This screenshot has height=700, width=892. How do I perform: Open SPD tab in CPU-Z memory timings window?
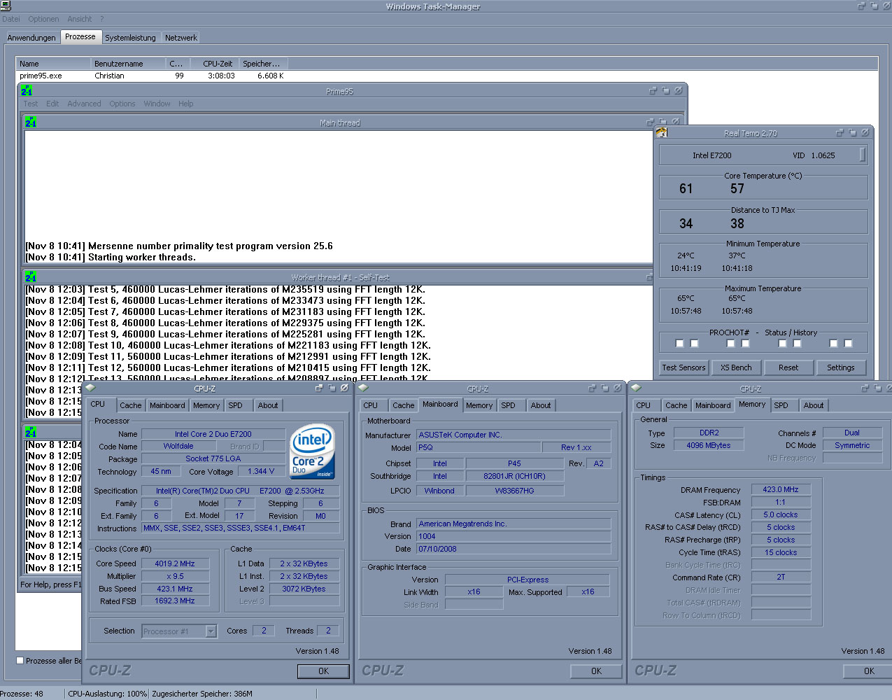point(781,405)
